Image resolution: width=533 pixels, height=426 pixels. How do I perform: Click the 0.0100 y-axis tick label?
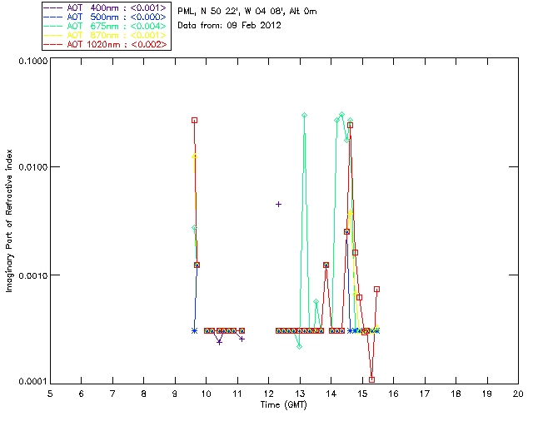[33, 167]
